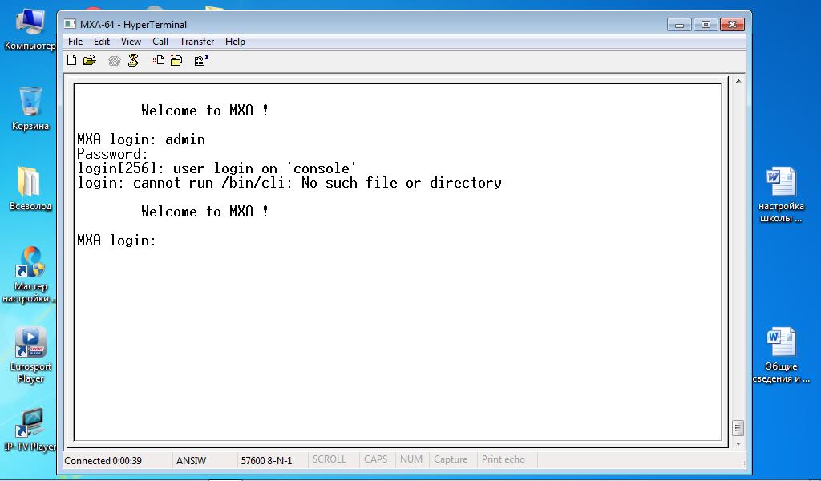
Task: Click the ANSIW emulation status entry
Action: [191, 461]
